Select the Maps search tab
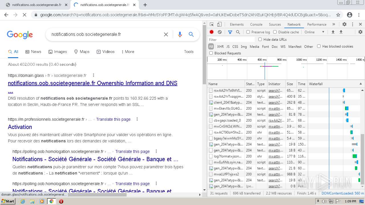Viewport: 365px width, 205px height. click(82, 52)
